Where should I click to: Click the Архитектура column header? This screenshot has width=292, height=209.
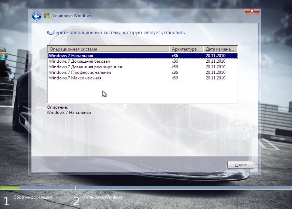tap(186, 49)
